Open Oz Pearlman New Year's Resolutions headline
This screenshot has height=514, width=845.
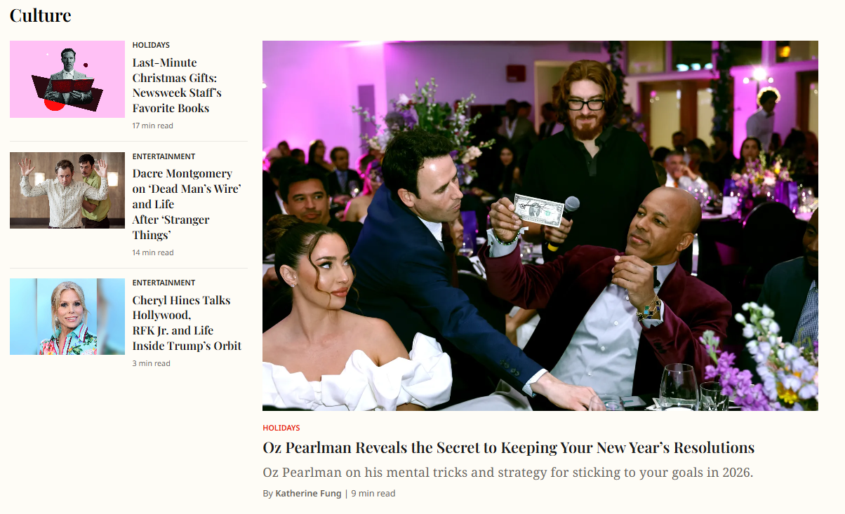(x=509, y=447)
